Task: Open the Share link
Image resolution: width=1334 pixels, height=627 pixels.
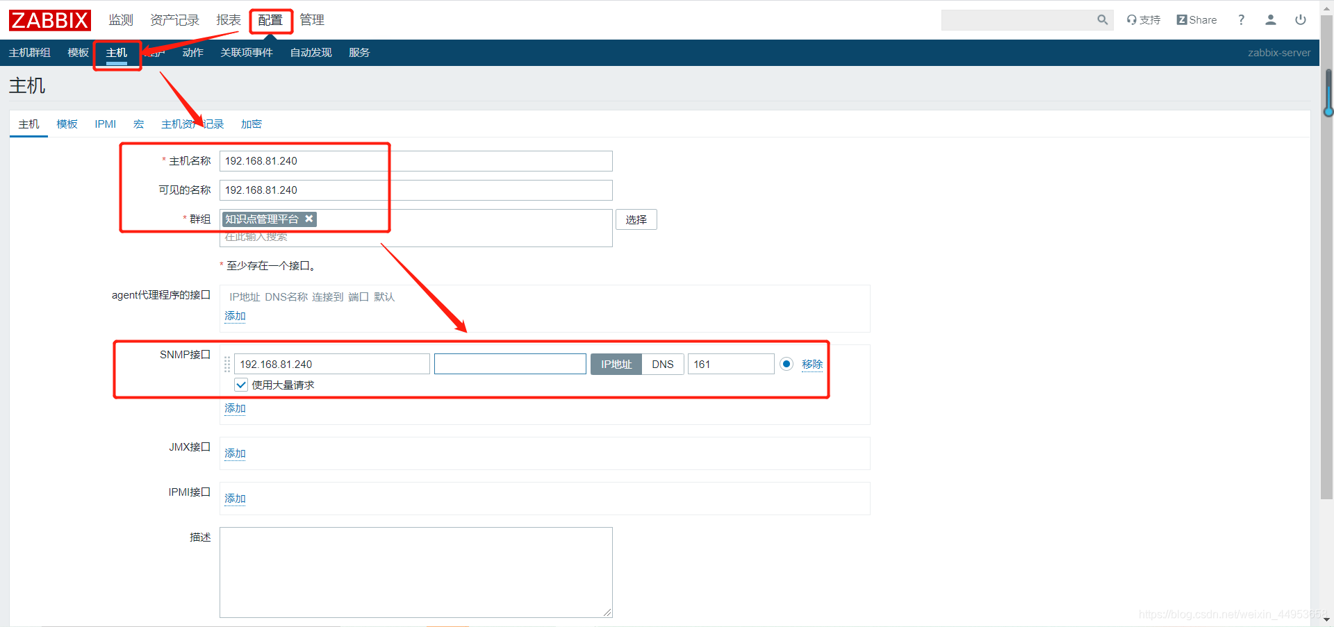Action: [1196, 20]
